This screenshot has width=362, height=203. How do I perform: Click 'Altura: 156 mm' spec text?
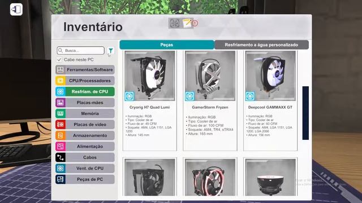pyautogui.click(x=259, y=135)
